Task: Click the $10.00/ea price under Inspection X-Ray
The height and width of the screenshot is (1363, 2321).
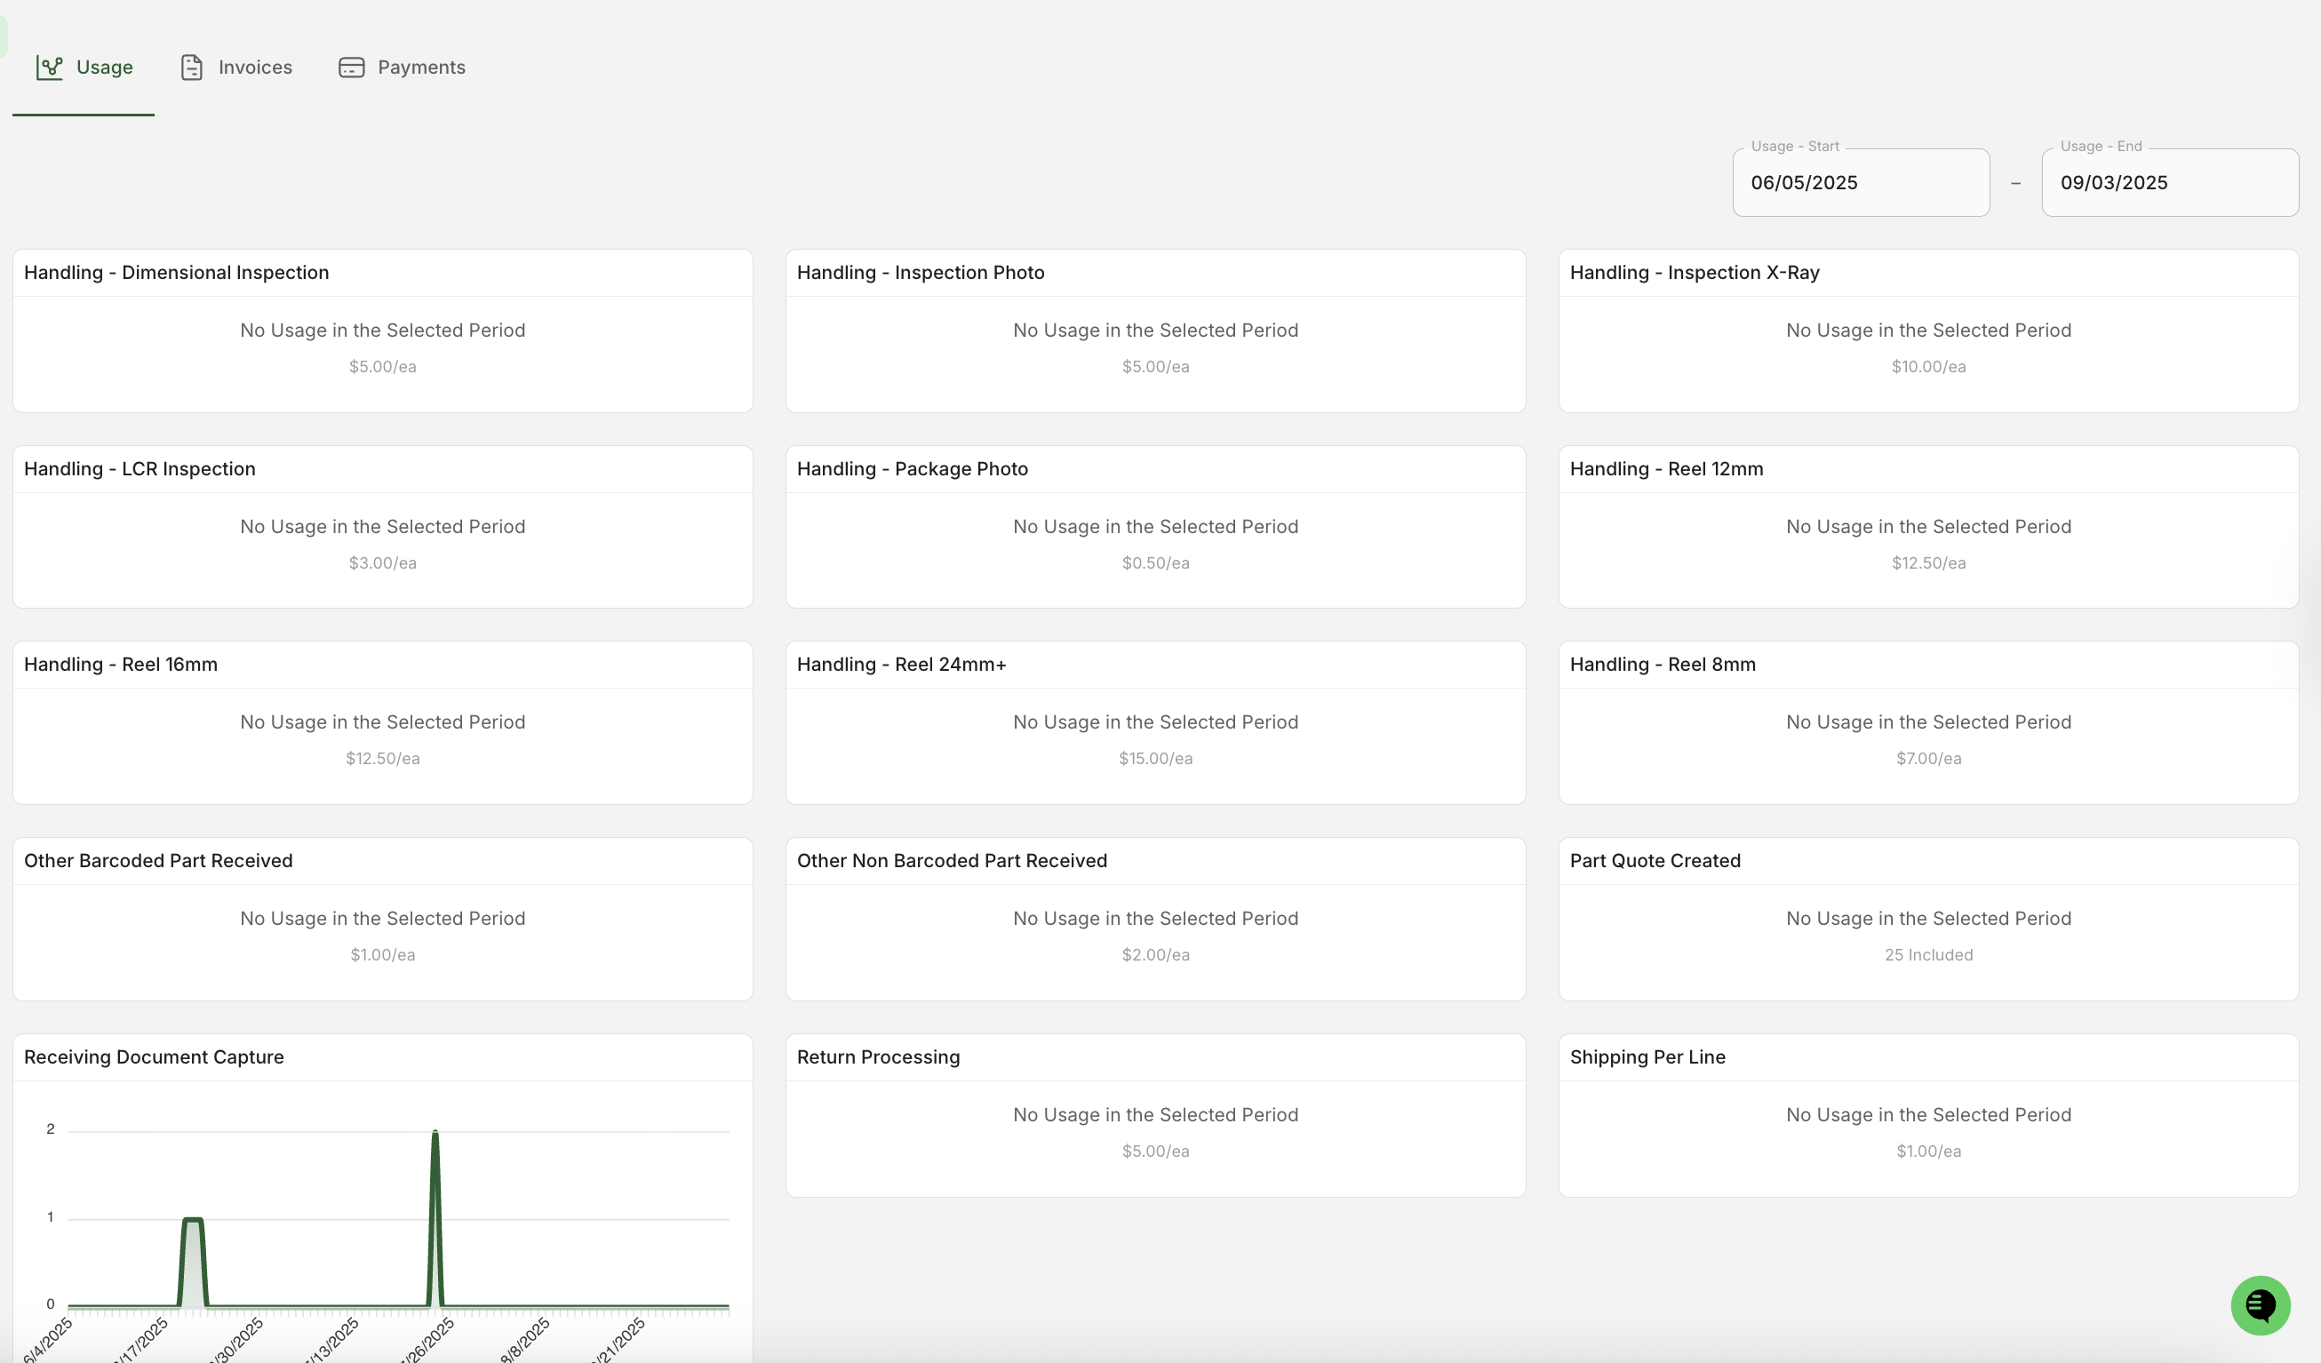Action: click(1927, 367)
